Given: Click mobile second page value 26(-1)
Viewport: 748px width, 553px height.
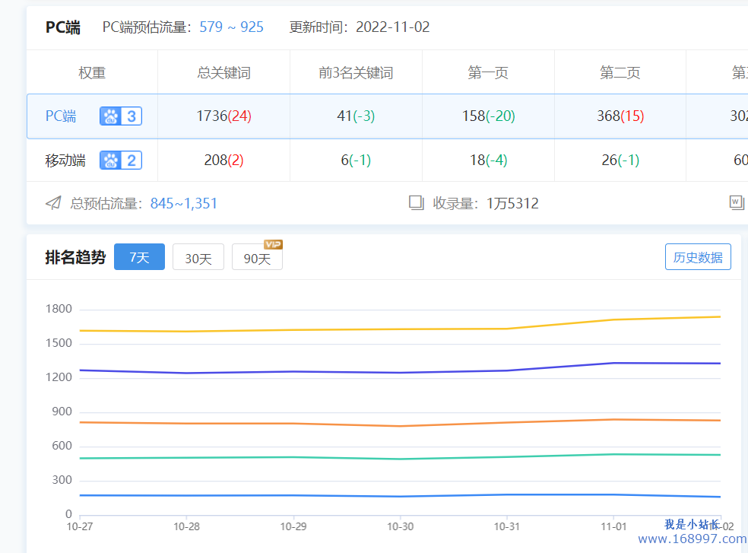Looking at the screenshot, I should click(620, 160).
